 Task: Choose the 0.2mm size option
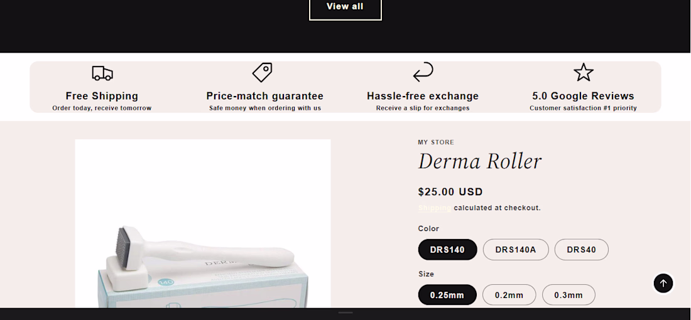(509, 295)
